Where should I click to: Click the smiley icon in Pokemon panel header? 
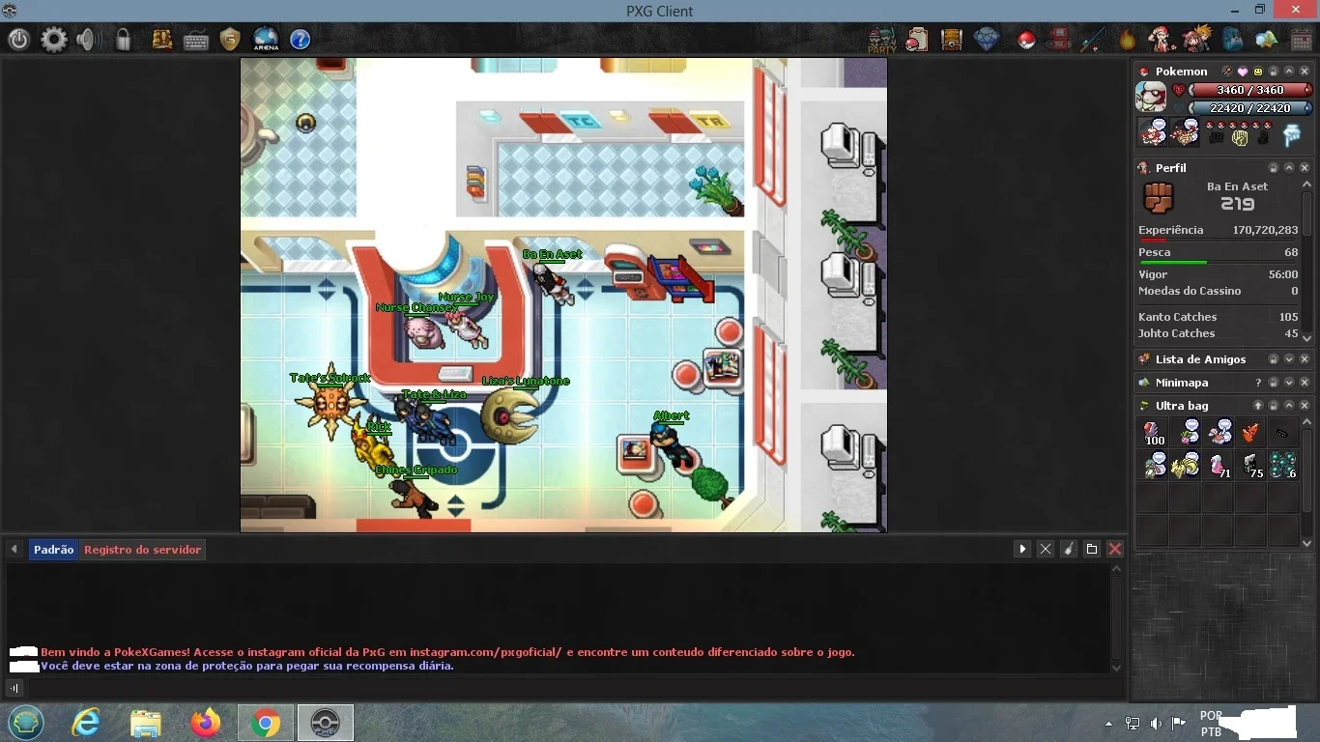pos(1258,71)
